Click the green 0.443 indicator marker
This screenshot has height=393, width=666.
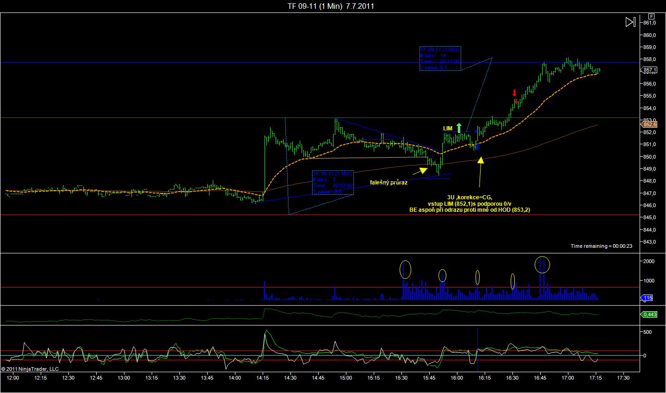(649, 314)
